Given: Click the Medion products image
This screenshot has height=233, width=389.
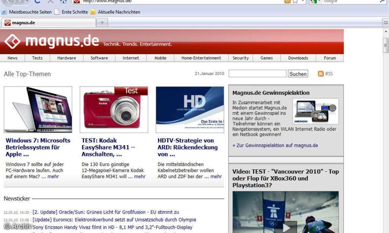Looking at the screenshot, I should [x=315, y=111].
